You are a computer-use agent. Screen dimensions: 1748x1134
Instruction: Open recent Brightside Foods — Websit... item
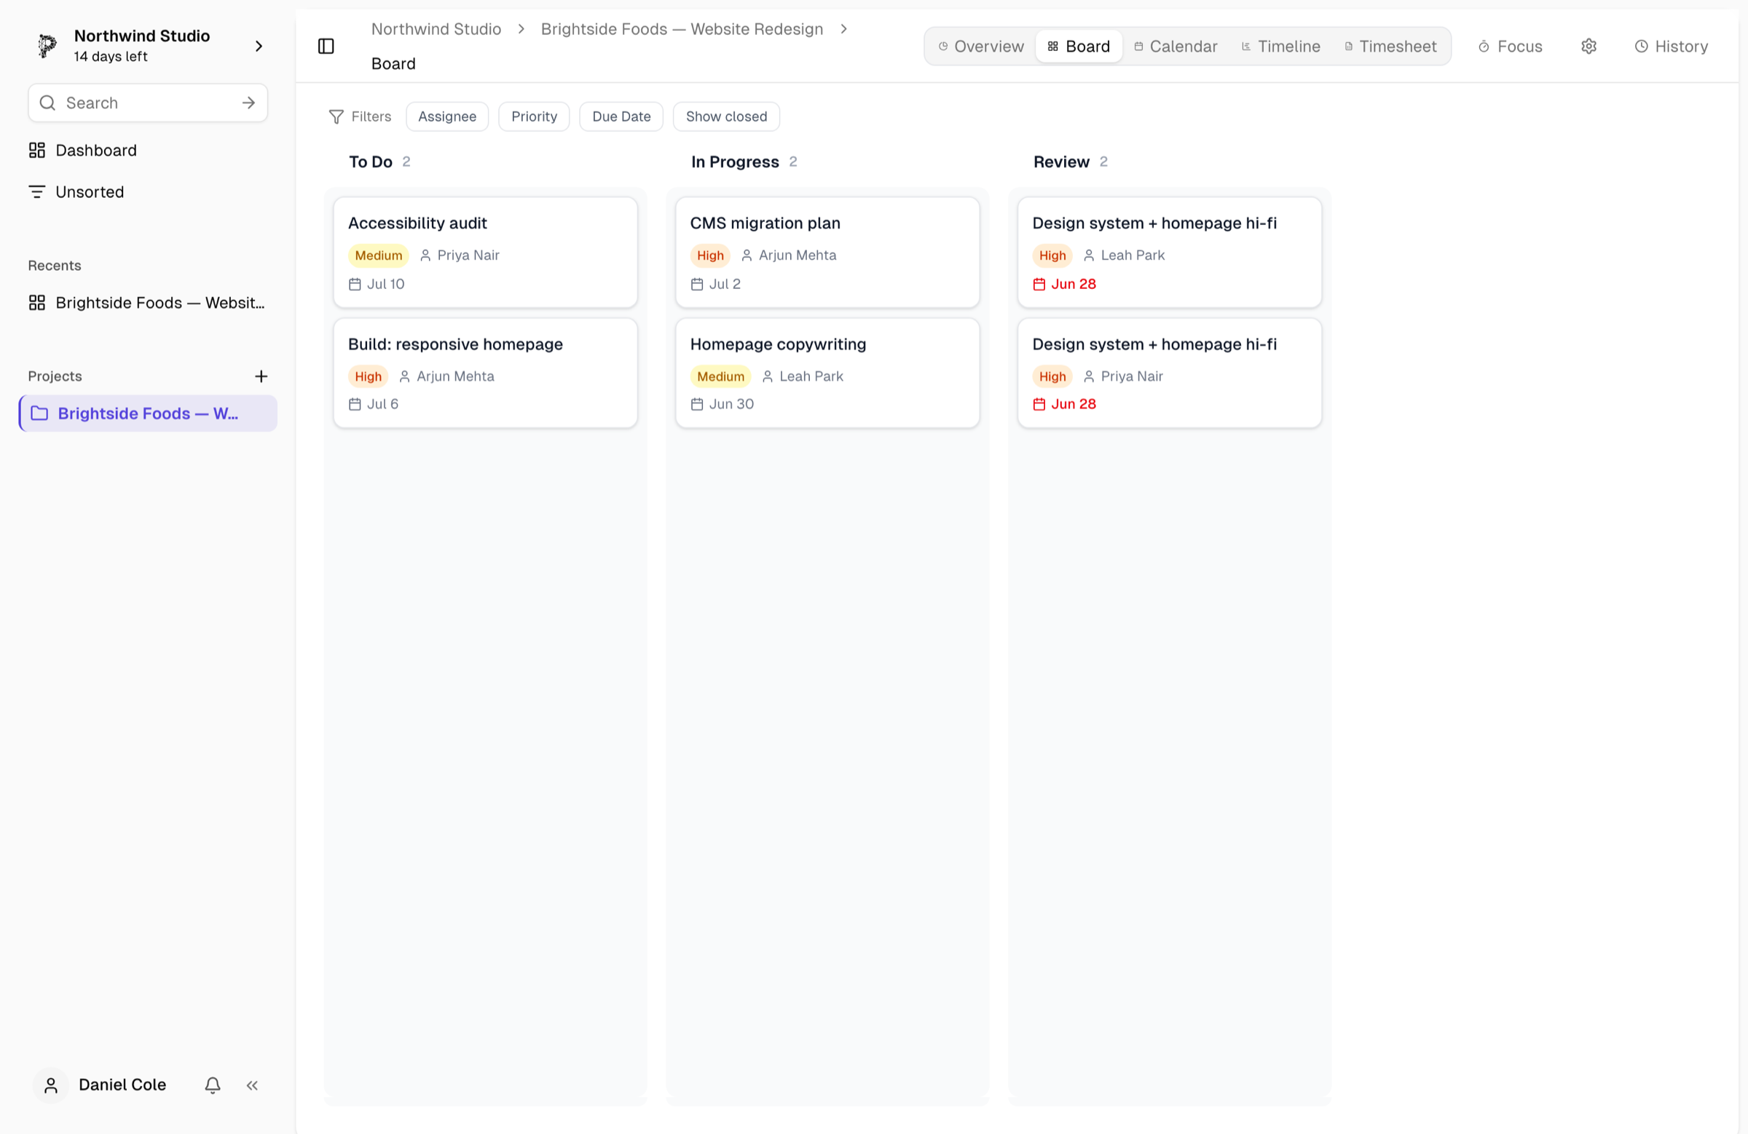[149, 302]
